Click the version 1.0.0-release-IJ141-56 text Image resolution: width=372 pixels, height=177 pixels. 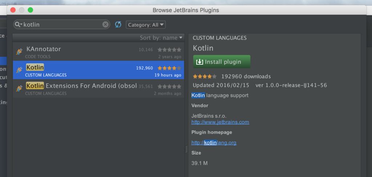291,85
